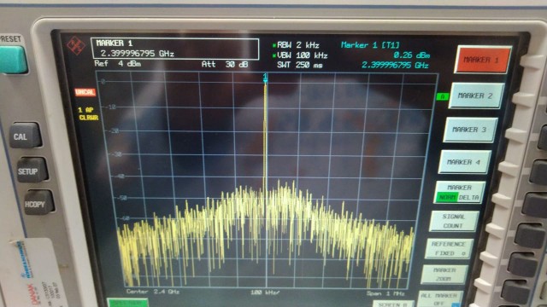Select the red MARKER 1 softkey

pyautogui.click(x=482, y=60)
